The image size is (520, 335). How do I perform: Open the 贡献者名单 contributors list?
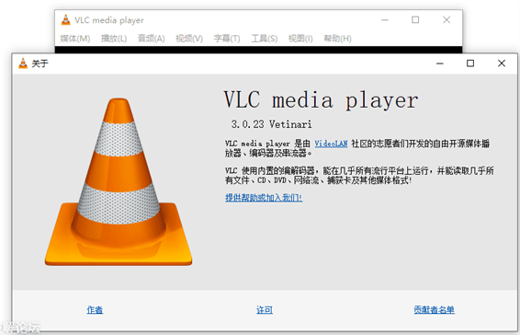434,310
